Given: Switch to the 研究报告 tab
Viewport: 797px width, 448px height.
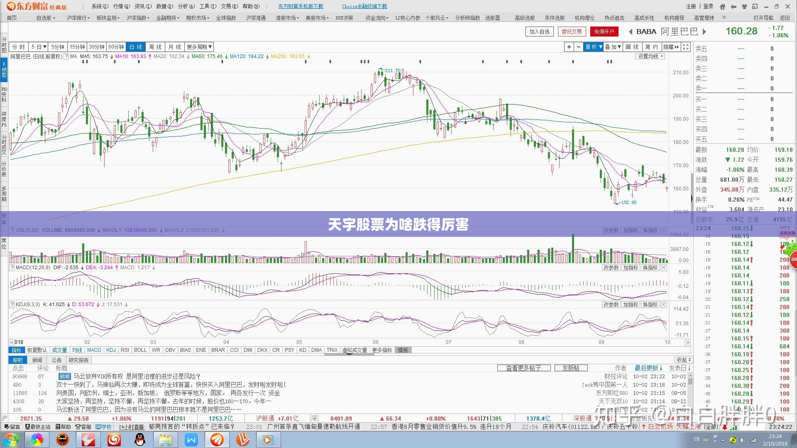Looking at the screenshot, I should click(x=78, y=360).
